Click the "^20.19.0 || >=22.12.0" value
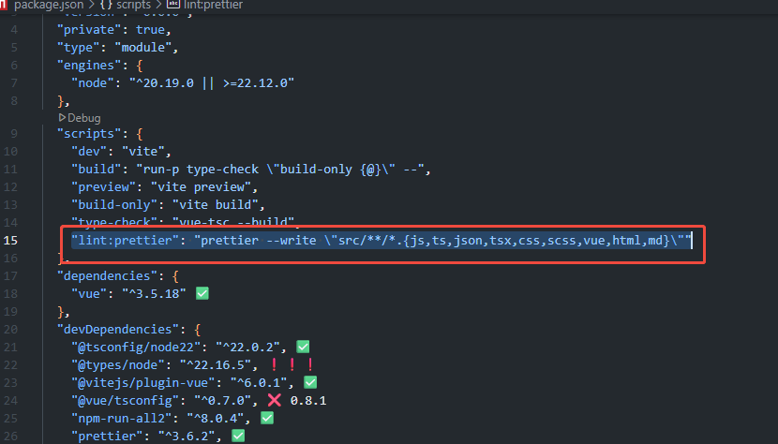 212,82
